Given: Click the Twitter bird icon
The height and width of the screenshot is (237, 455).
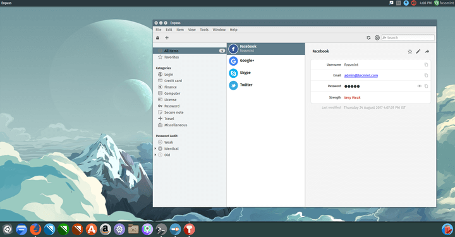Looking at the screenshot, I should [x=233, y=85].
